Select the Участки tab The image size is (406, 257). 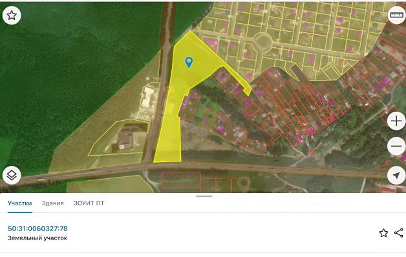[x=20, y=203]
